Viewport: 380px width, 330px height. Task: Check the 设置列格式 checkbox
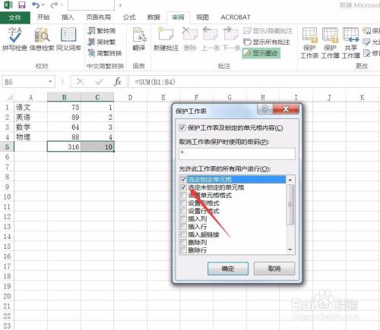click(183, 203)
